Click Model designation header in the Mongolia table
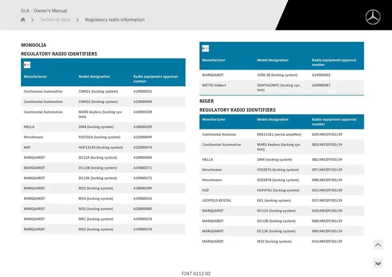This screenshot has height=277, width=392. click(x=94, y=77)
